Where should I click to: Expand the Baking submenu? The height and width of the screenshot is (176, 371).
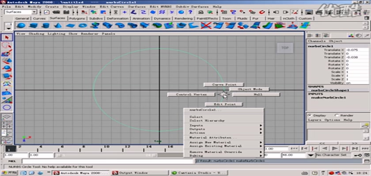(224, 155)
